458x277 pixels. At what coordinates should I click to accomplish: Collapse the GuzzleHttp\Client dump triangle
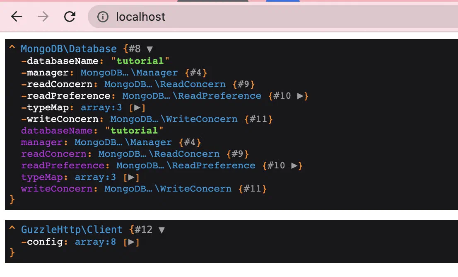[162, 230]
